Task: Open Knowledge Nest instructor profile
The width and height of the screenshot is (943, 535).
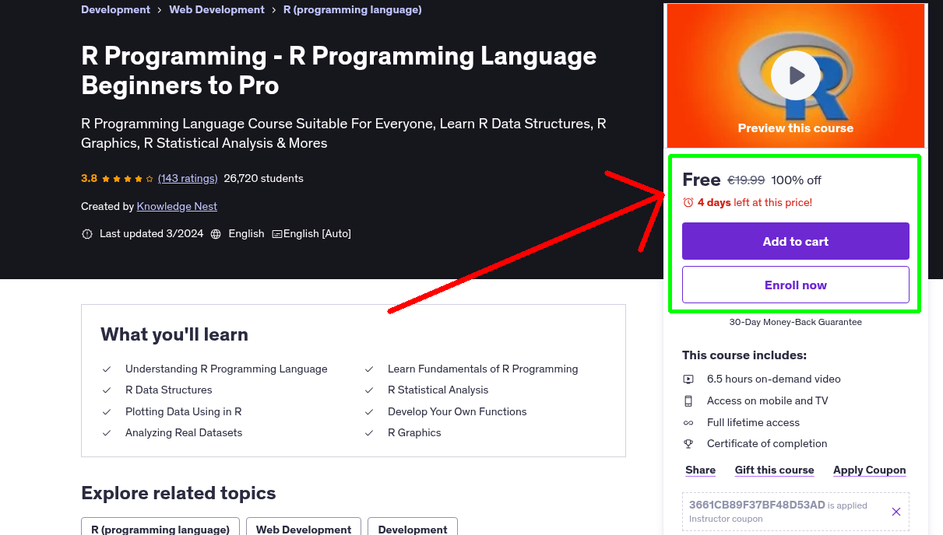Action: (177, 206)
